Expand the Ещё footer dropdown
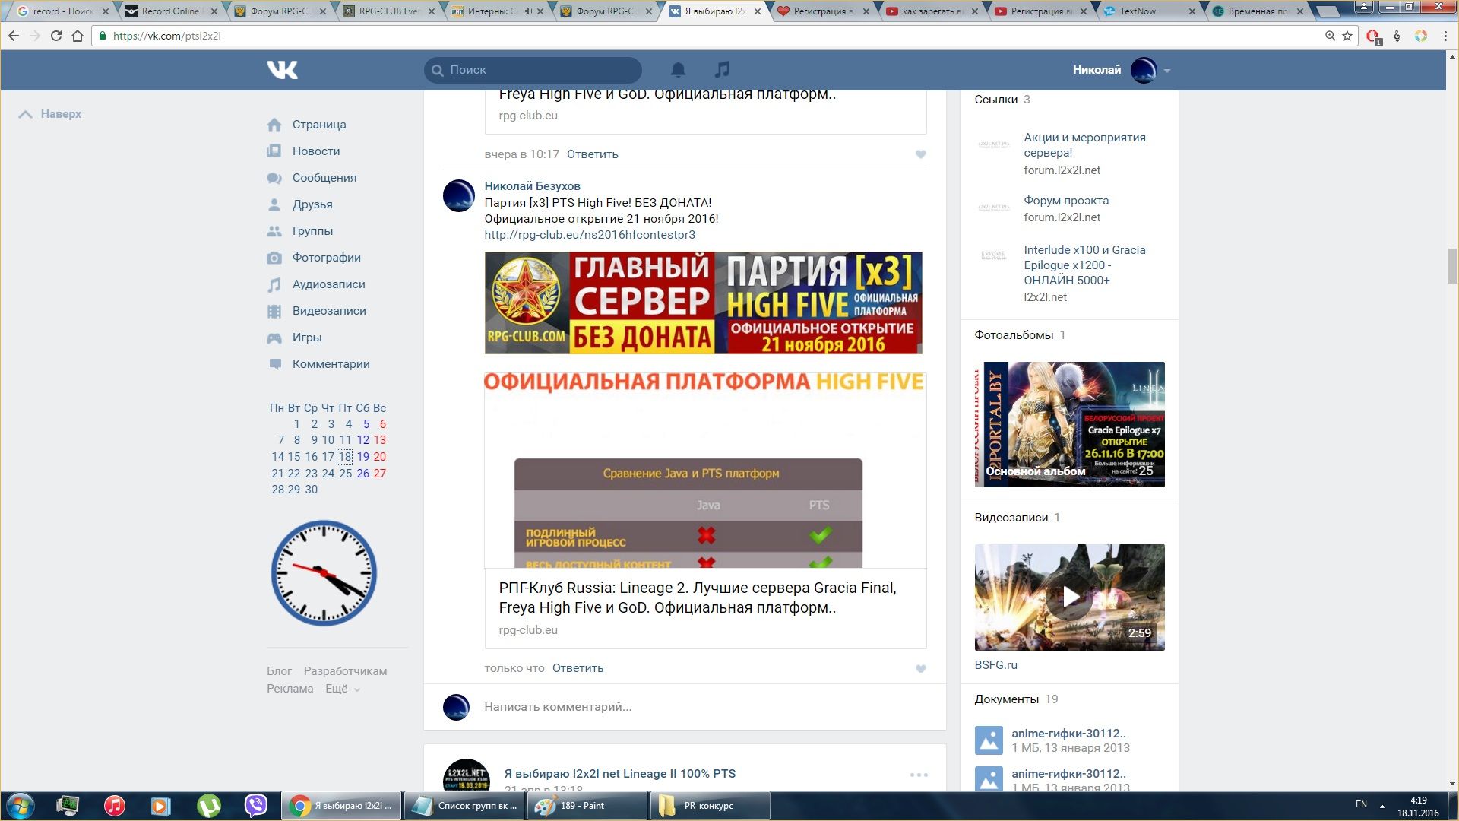 [343, 689]
